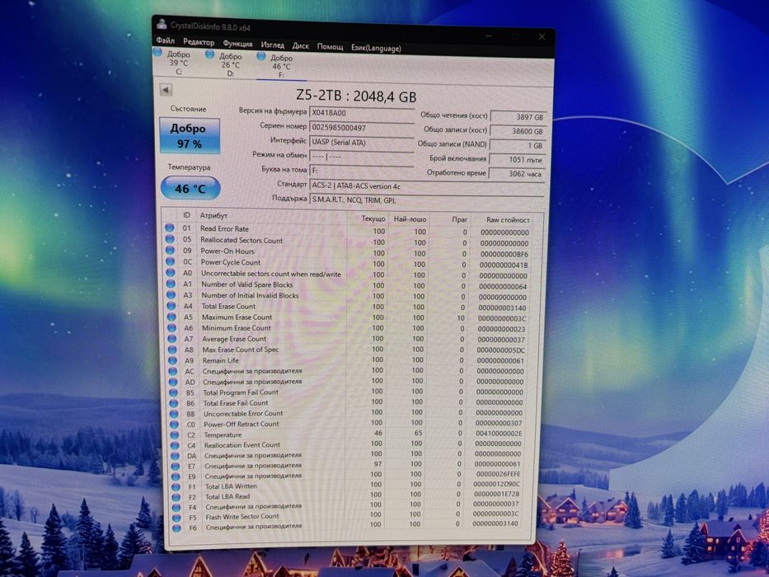Click the total host reads value 3897 GB
Image resolution: width=769 pixels, height=577 pixels.
tap(518, 117)
